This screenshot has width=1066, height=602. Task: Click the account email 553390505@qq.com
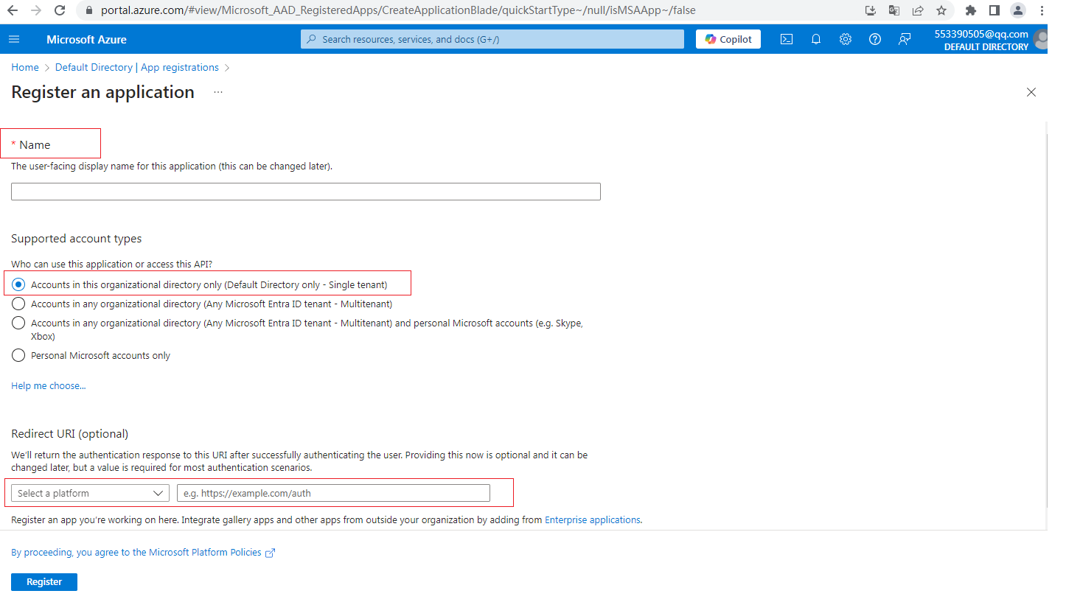point(981,34)
